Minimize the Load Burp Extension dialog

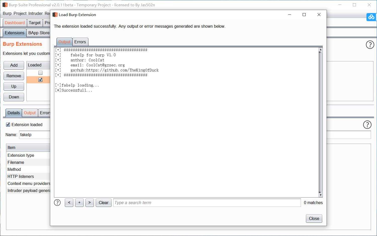click(x=290, y=15)
